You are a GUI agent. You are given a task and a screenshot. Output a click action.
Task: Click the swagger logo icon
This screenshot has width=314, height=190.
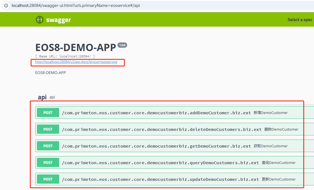pos(40,20)
